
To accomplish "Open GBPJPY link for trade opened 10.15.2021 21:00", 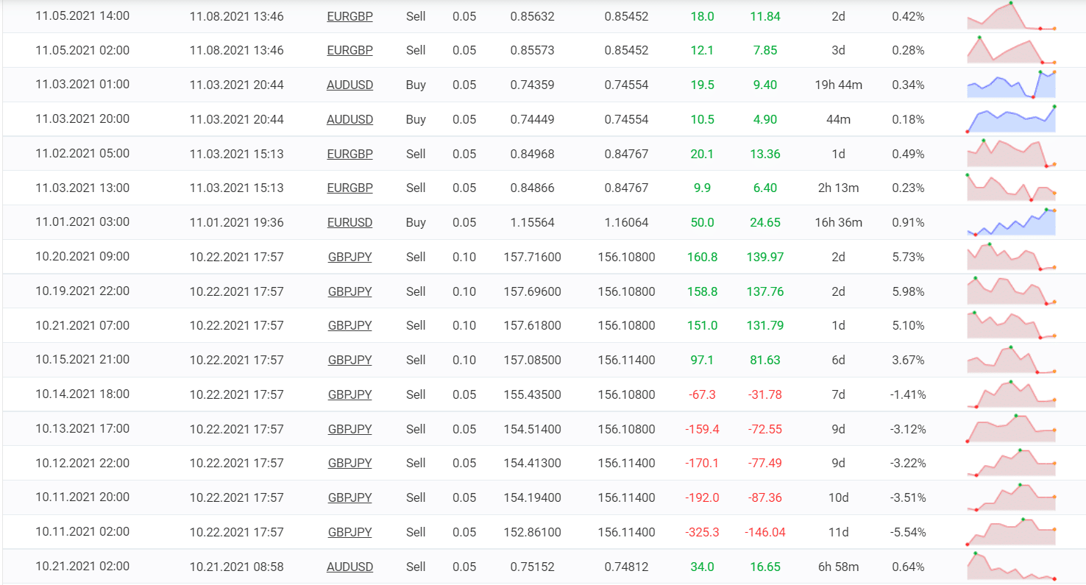I will (x=349, y=360).
